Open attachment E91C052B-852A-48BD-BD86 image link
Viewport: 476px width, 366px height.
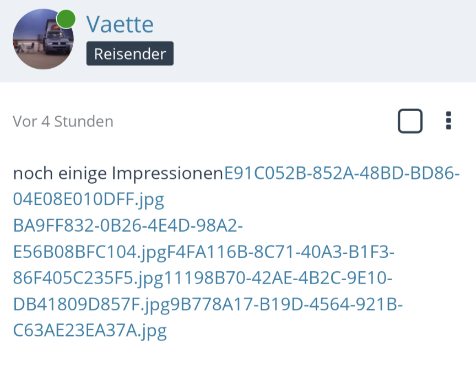tap(342, 173)
